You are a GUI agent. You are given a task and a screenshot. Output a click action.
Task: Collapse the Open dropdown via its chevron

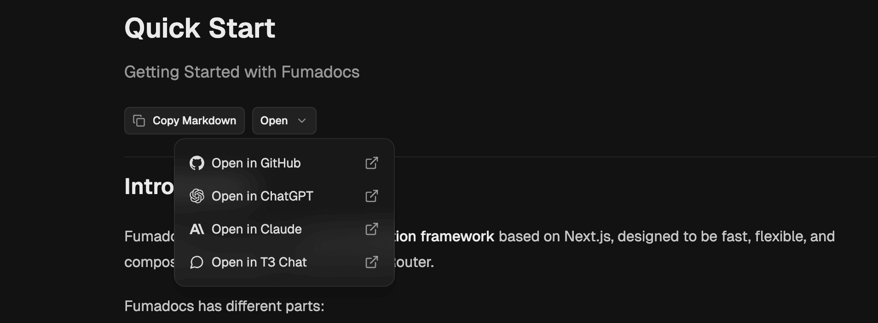tap(302, 121)
